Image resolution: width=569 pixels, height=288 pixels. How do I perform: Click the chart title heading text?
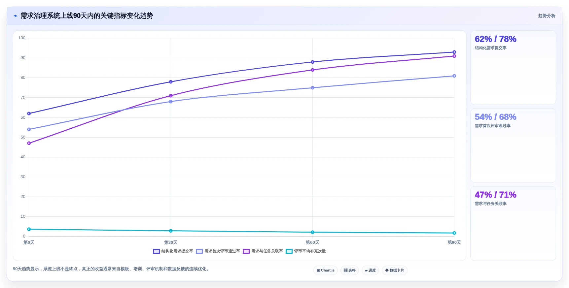click(87, 16)
